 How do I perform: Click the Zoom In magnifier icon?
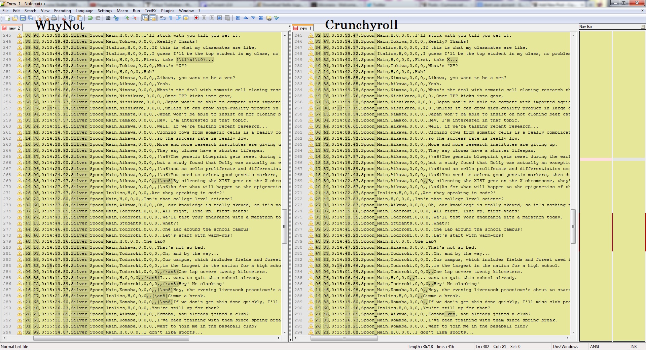(x=127, y=18)
